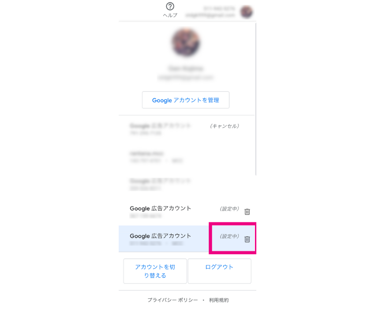
Task: Delete the highlighted Google 広告アカウント via trash icon
Action: (247, 239)
